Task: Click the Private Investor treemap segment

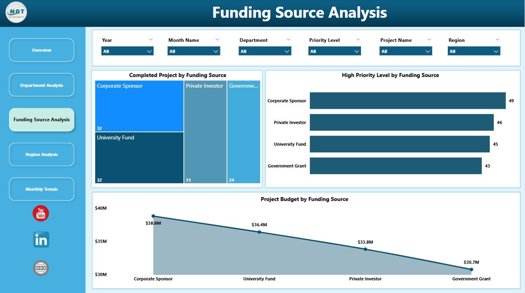Action: [205, 131]
